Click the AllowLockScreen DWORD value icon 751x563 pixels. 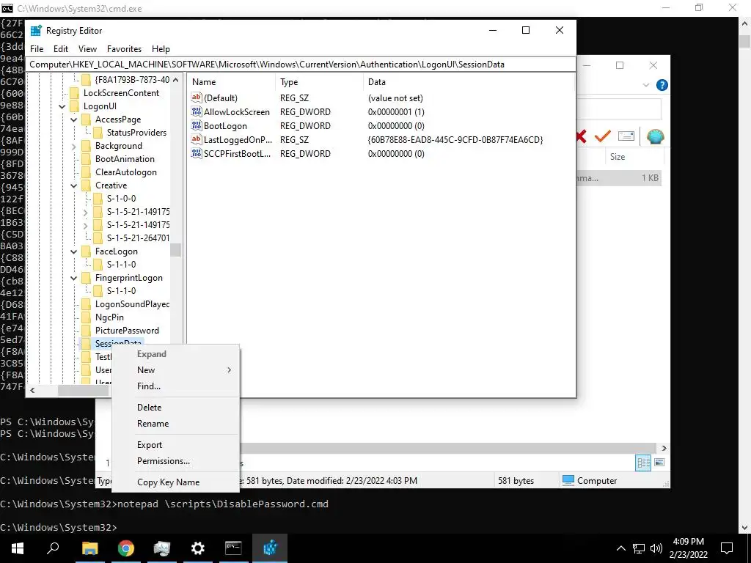[x=197, y=112]
